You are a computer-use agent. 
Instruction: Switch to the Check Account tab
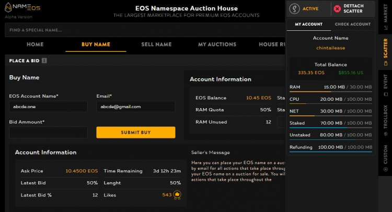coord(352,24)
